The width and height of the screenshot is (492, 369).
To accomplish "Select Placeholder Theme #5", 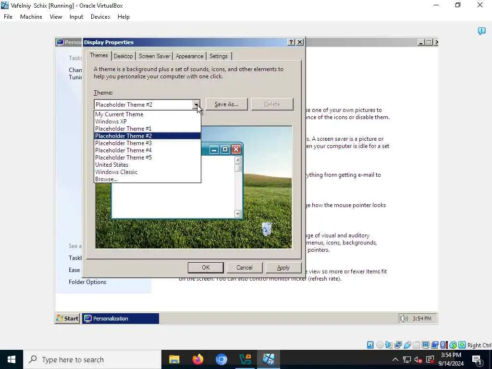I will coord(147,158).
